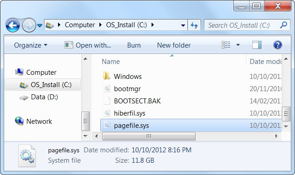Click the horizontal scroll right arrow
The width and height of the screenshot is (295, 175).
(x=276, y=136)
